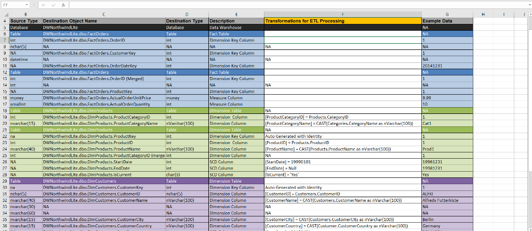This screenshot has height=231, width=532.
Task: Select cell '[EndDate] = Null'
Action: pyautogui.click(x=343, y=168)
